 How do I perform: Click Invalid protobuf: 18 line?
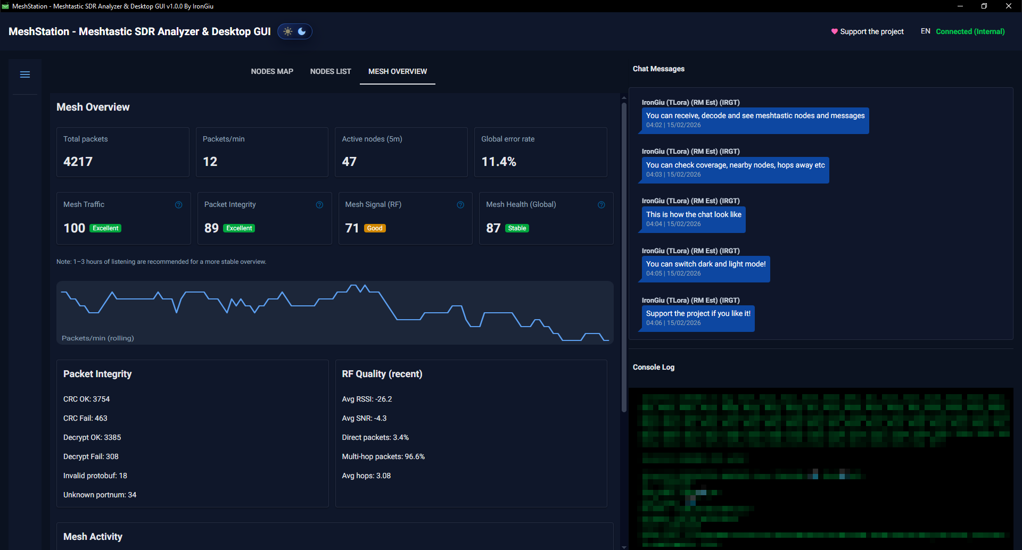pyautogui.click(x=95, y=476)
